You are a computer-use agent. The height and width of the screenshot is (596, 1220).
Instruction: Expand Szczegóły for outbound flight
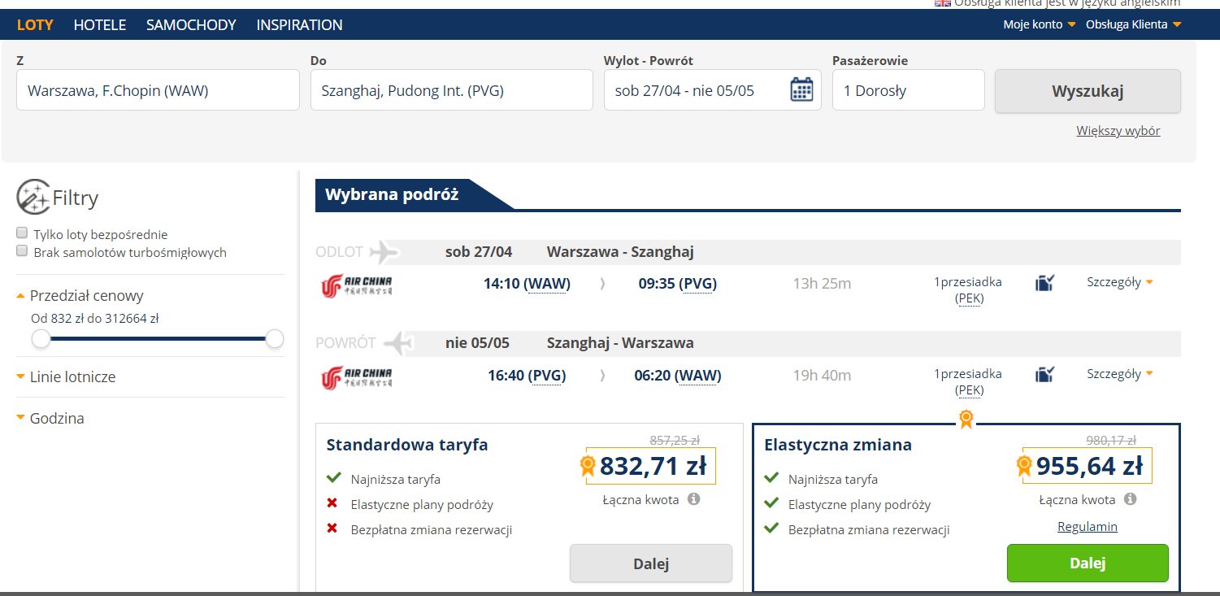[x=1120, y=282]
